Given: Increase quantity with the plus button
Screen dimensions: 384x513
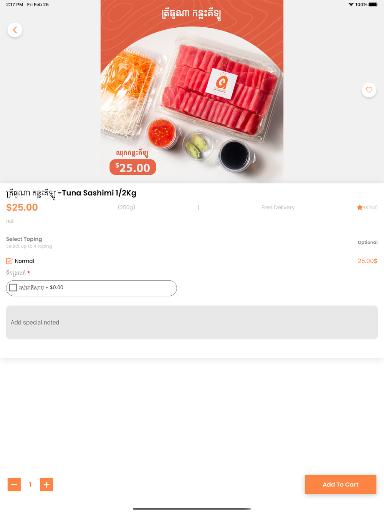Looking at the screenshot, I should 46,485.
